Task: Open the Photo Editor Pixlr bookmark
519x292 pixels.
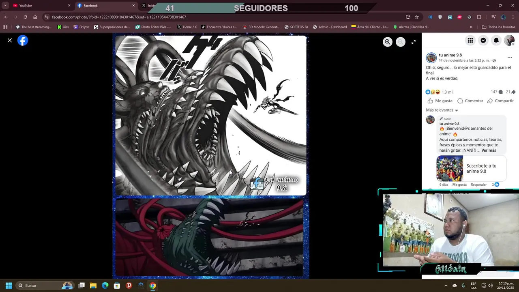Action: (153, 27)
